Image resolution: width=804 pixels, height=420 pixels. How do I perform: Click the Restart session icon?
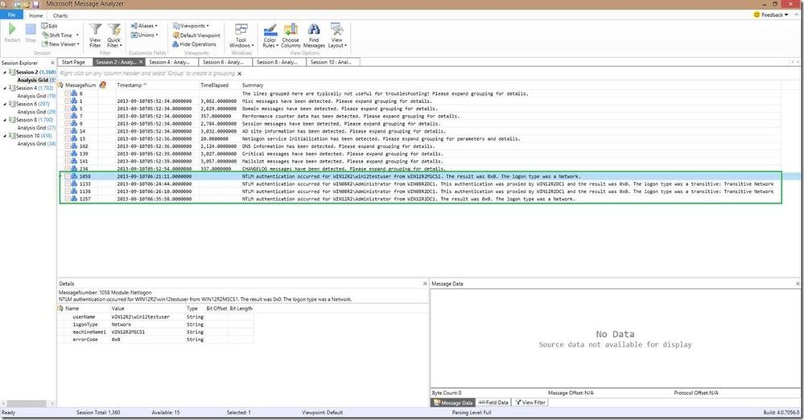[x=12, y=30]
